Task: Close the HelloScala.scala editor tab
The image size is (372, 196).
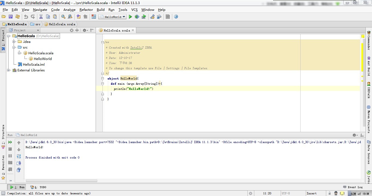Action: click(133, 30)
